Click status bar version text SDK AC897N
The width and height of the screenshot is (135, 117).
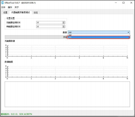point(26,114)
